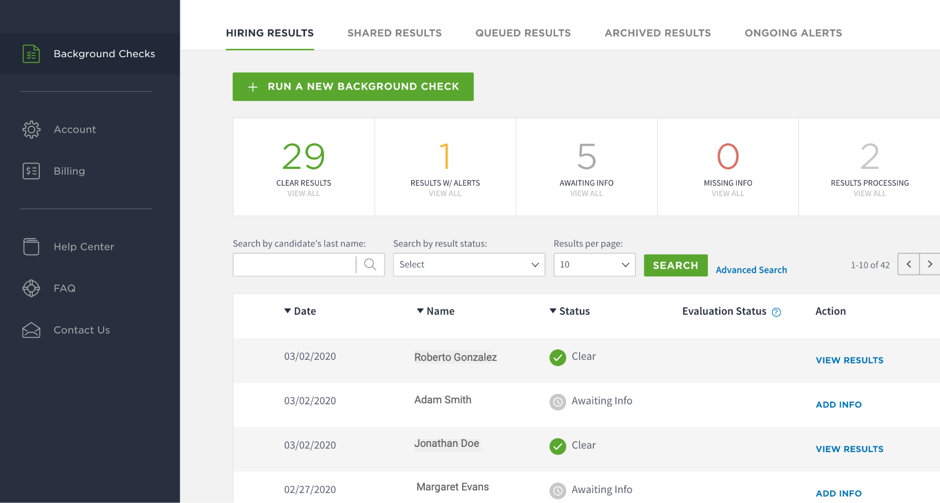Viewport: 940px width, 503px height.
Task: Switch to Archived Results tab
Action: pos(657,33)
